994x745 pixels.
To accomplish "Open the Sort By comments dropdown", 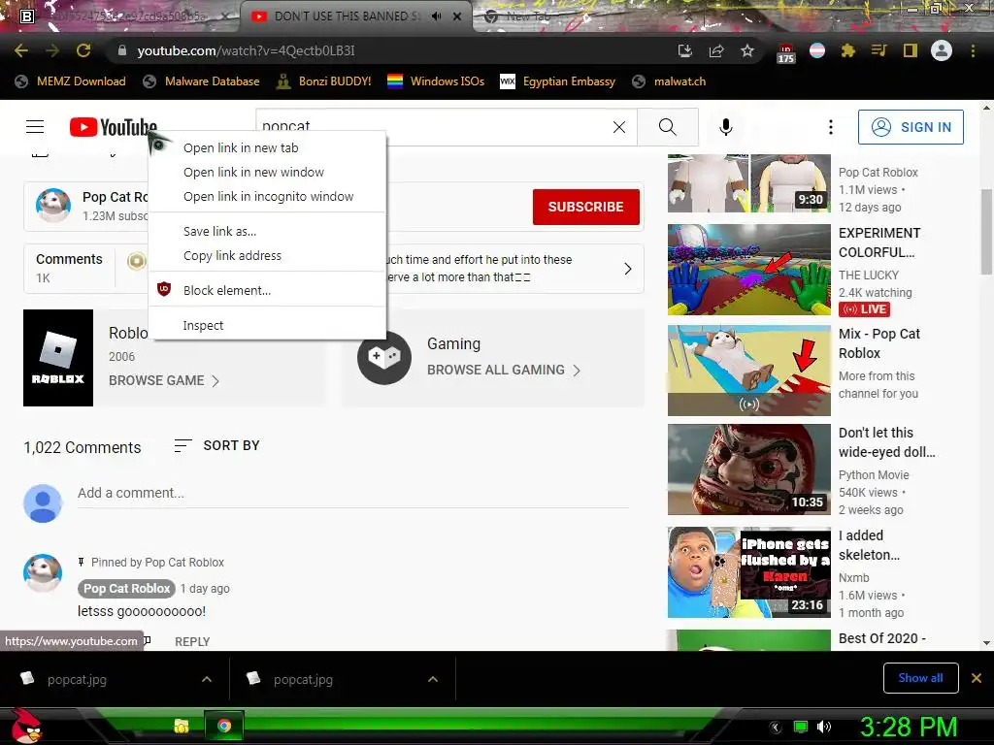I will pyautogui.click(x=216, y=446).
